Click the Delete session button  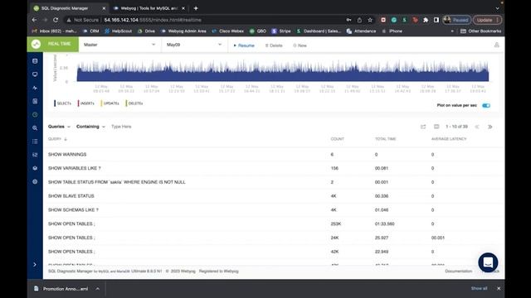274,46
